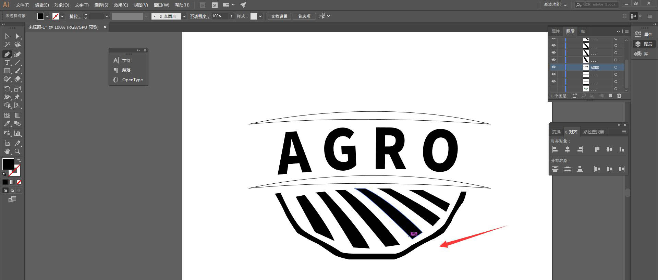Image resolution: width=658 pixels, height=280 pixels.
Task: Switch to 路径查找器 tab
Action: pos(594,132)
